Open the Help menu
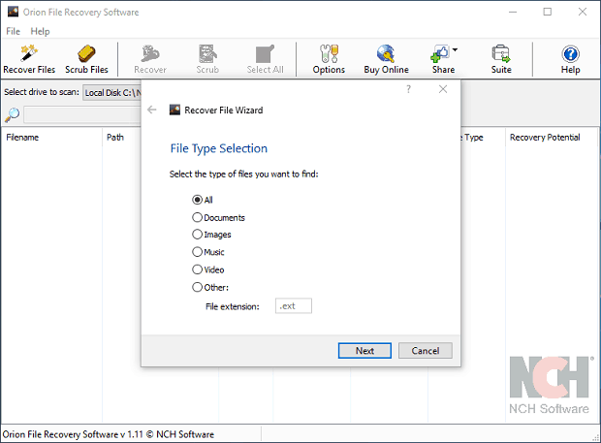The image size is (601, 443). (x=40, y=31)
